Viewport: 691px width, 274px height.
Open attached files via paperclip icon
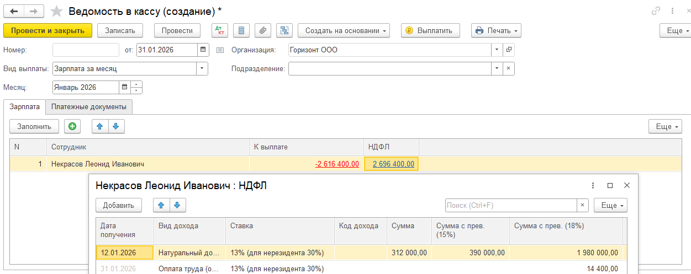click(x=263, y=30)
